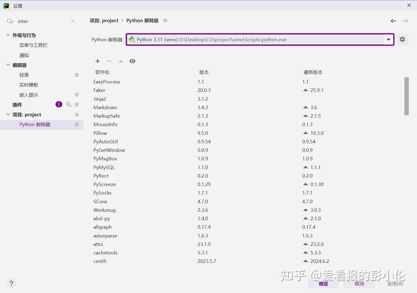Click the plugins update badge showing 1
Screen dimensions: 417x293
tap(59, 105)
